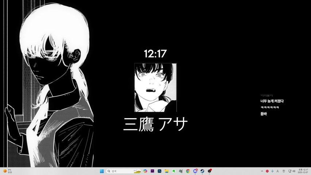Launch Google Chrome from the taskbar
The width and height of the screenshot is (311, 175).
point(188,171)
